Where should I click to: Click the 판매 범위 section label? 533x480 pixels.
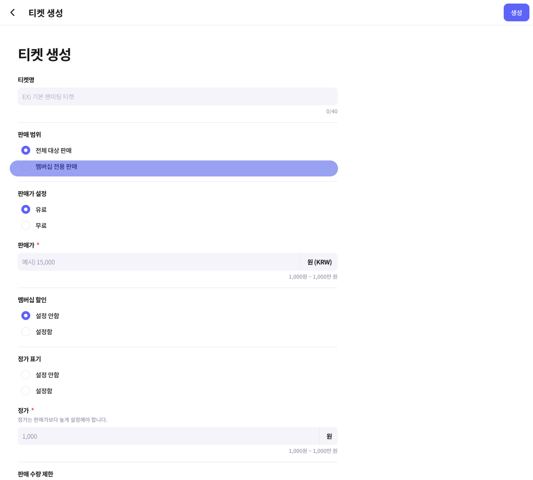pos(29,134)
